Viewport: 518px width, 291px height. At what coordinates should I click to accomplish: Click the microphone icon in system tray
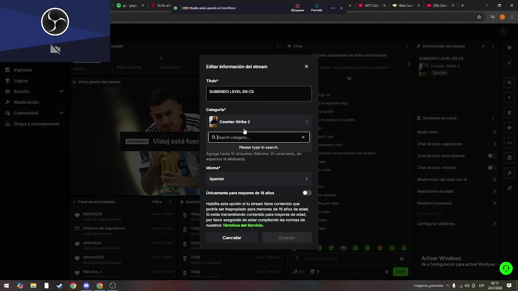pyautogui.click(x=454, y=286)
